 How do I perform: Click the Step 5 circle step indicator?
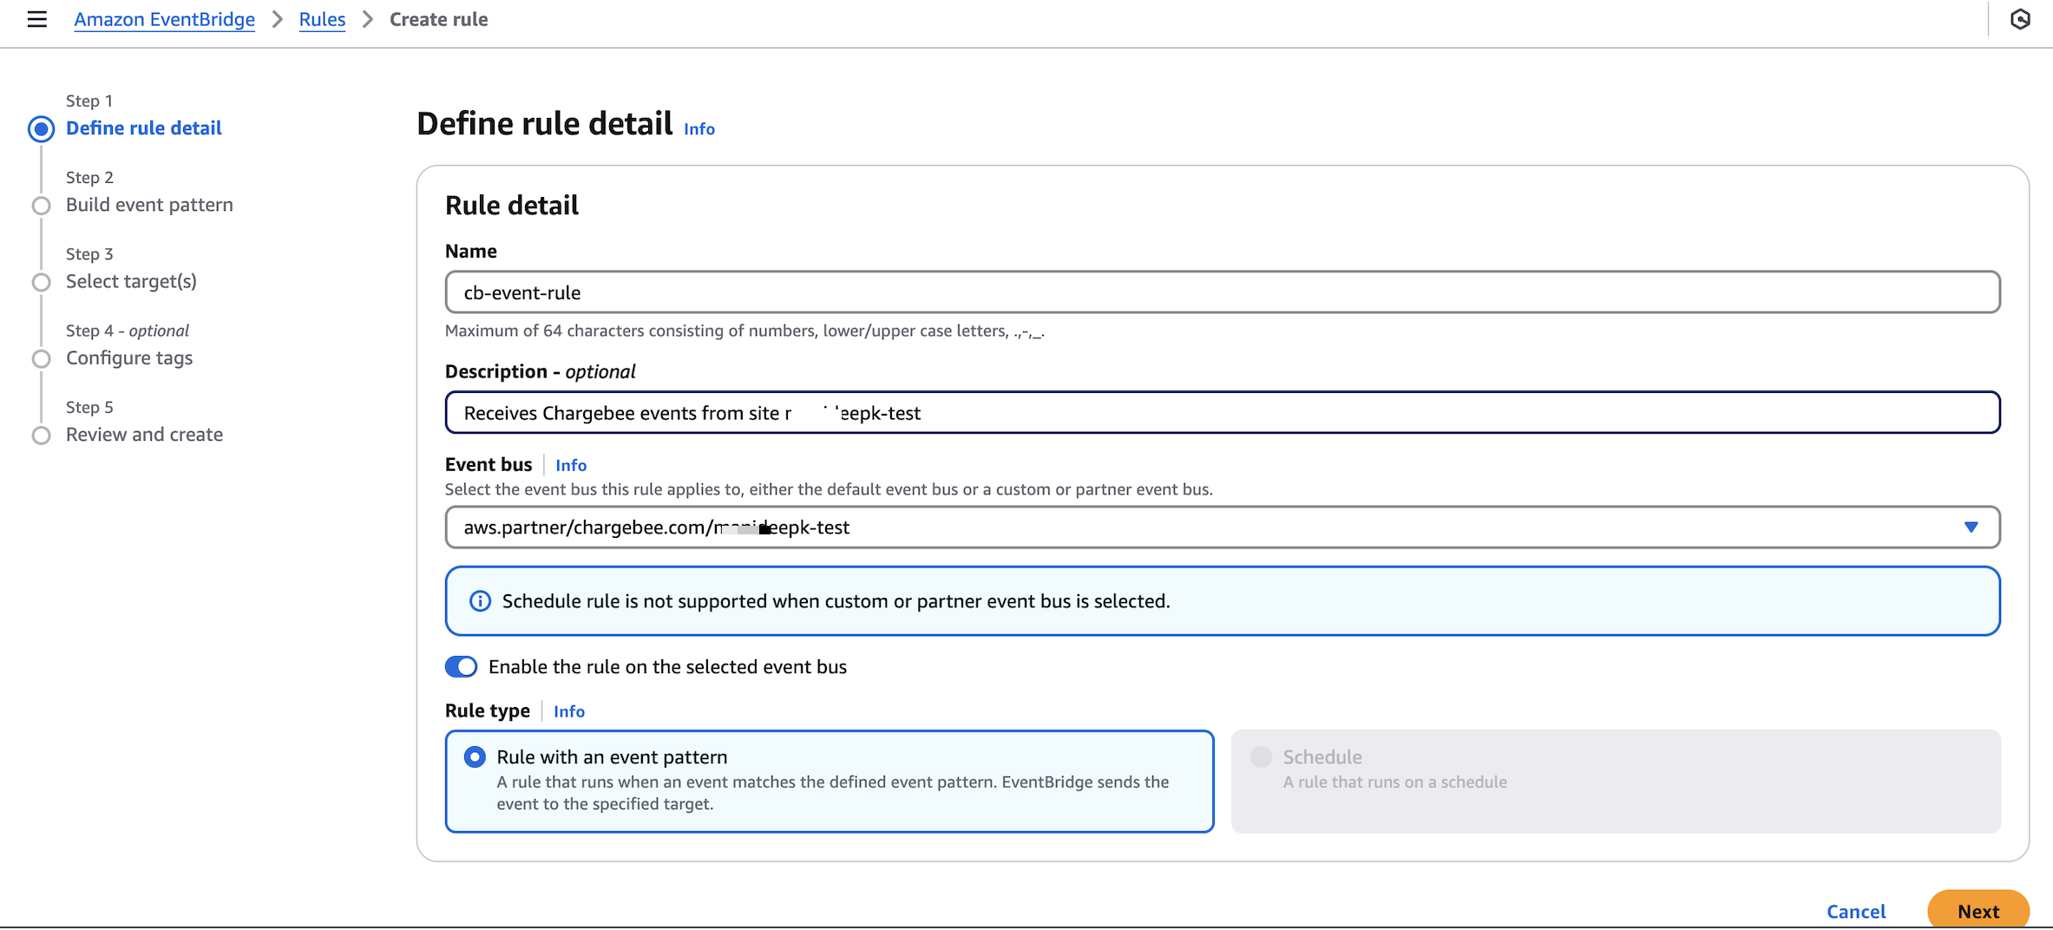41,436
